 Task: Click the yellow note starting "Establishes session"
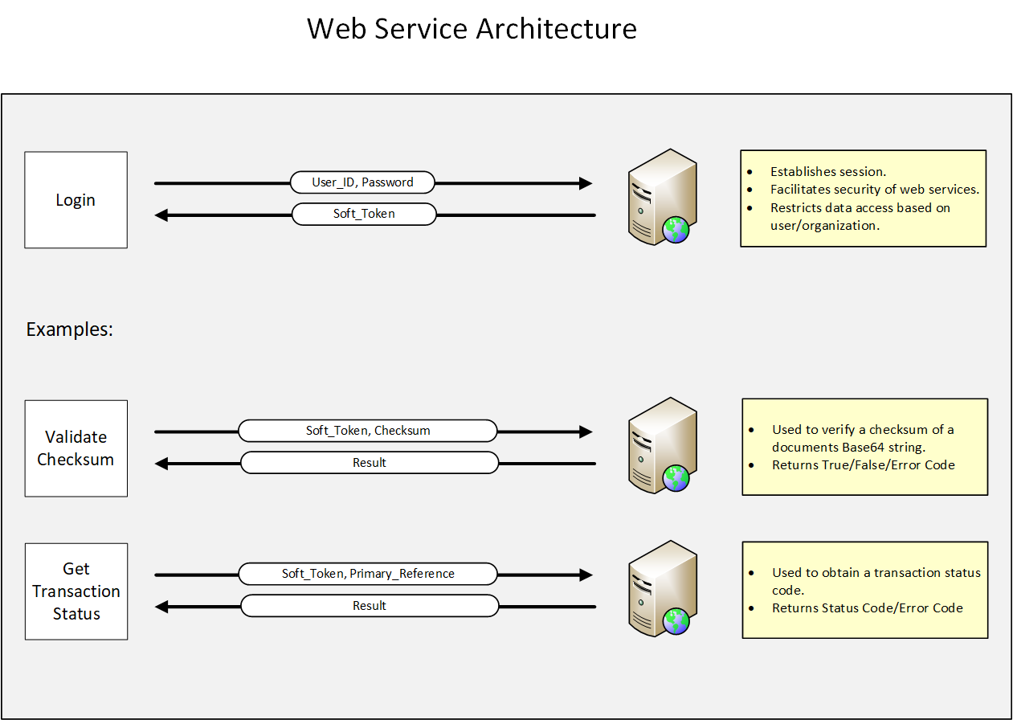point(863,198)
